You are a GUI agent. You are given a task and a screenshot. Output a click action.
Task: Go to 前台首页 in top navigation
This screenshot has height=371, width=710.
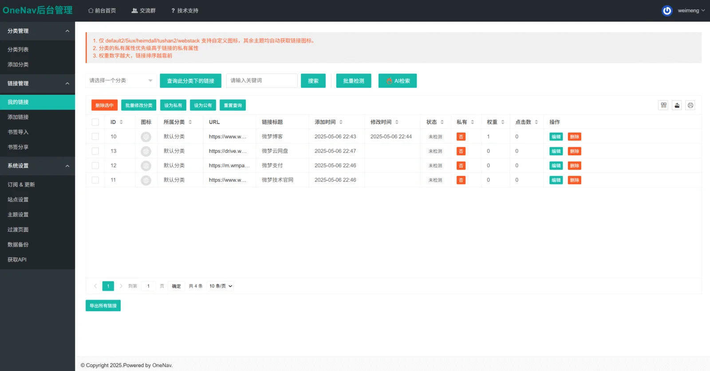pyautogui.click(x=102, y=11)
